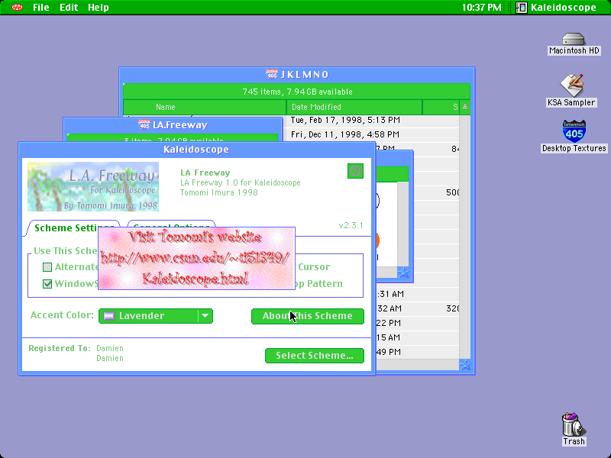
Task: Click the L.A. Freeway scheme preview image
Action: (93, 186)
